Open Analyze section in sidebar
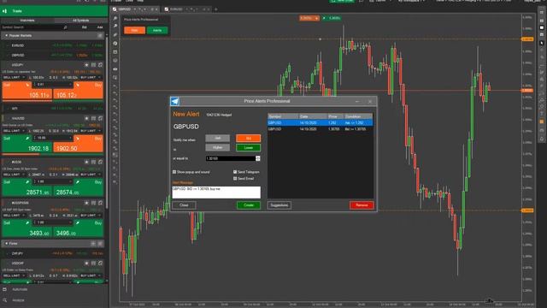The height and width of the screenshot is (308, 547). [x=19, y=300]
